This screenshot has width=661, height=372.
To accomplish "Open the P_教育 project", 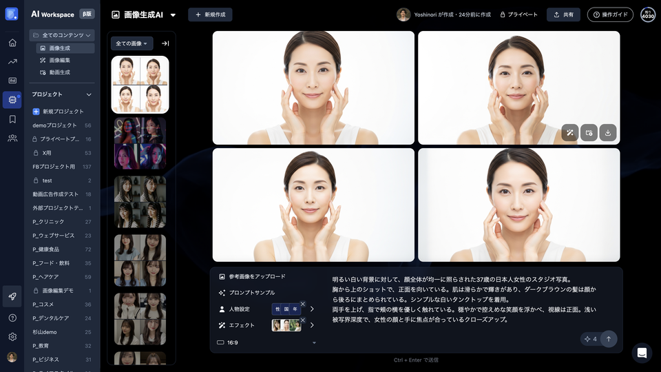I will pos(62,346).
